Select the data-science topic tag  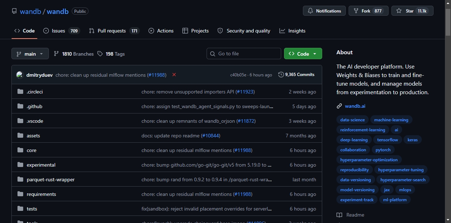(x=353, y=120)
